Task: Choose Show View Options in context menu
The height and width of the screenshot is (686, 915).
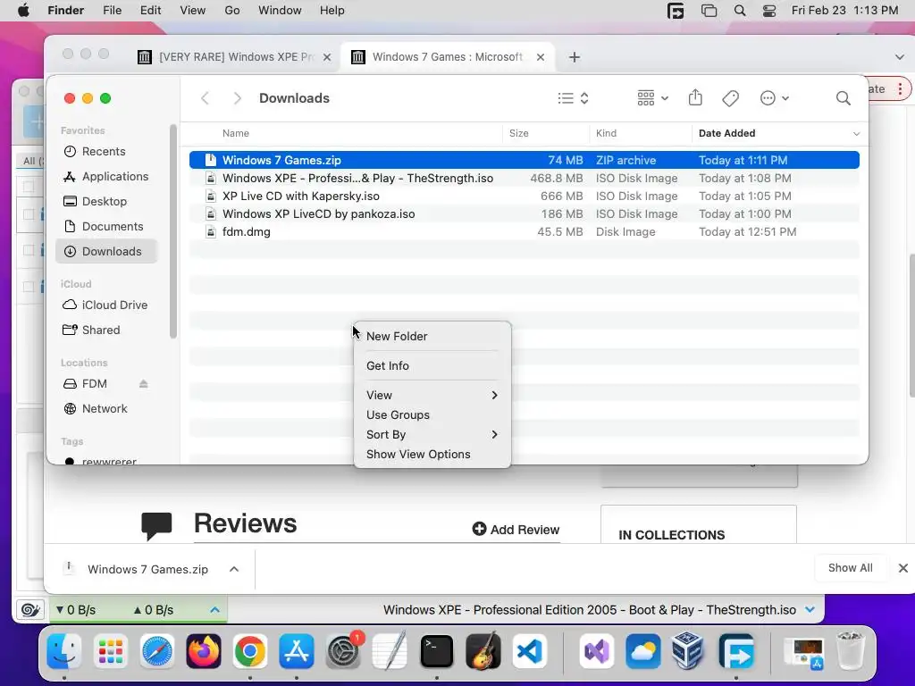Action: [x=432, y=454]
